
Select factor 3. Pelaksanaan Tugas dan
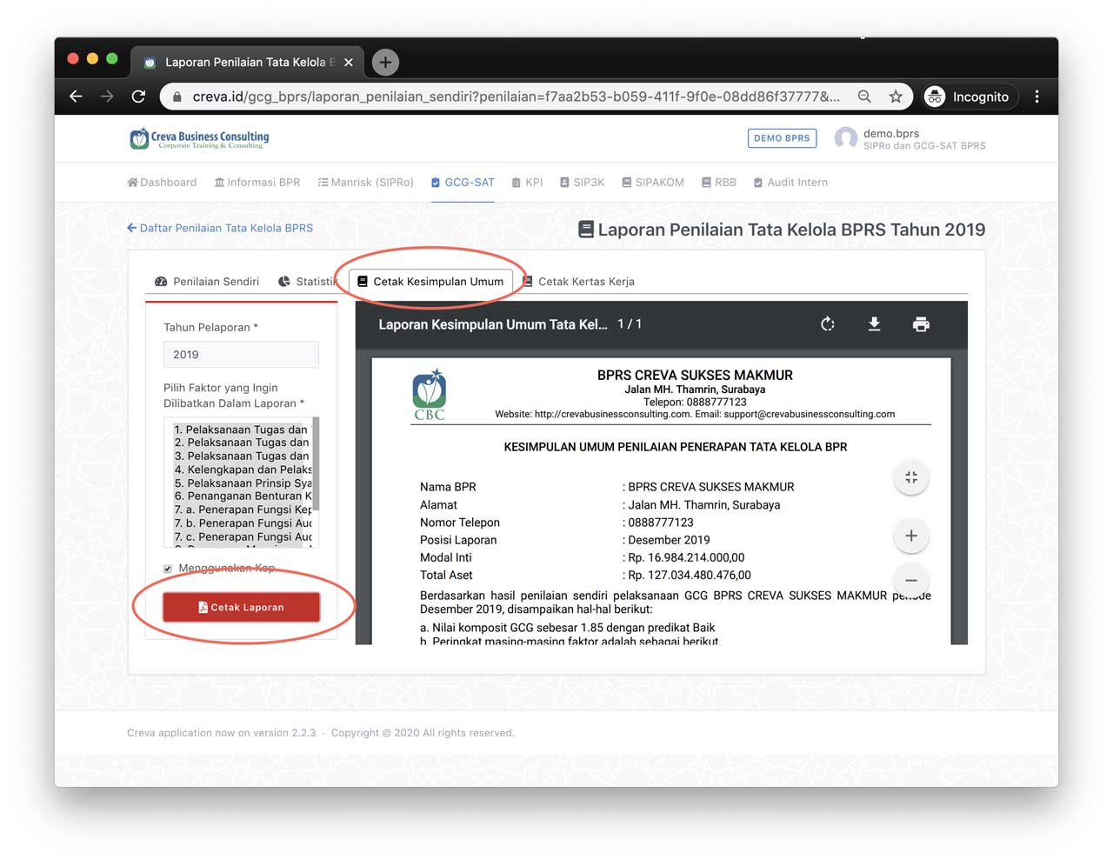coord(241,456)
